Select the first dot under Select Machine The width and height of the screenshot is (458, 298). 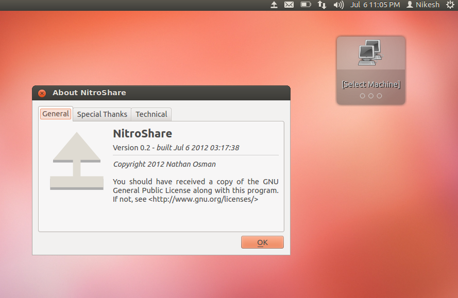click(x=362, y=95)
